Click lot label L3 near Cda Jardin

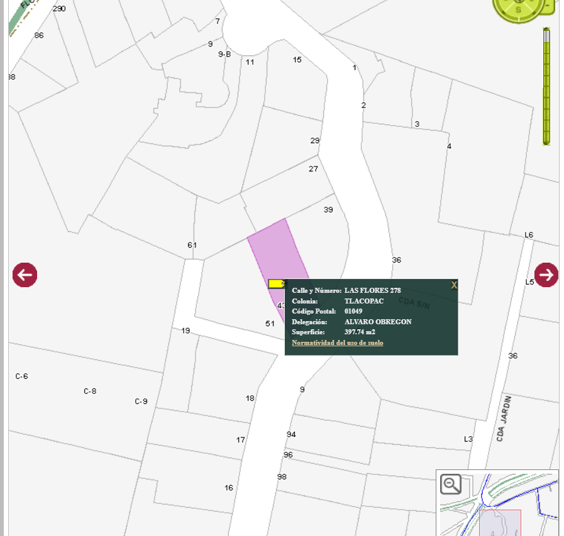tap(468, 439)
